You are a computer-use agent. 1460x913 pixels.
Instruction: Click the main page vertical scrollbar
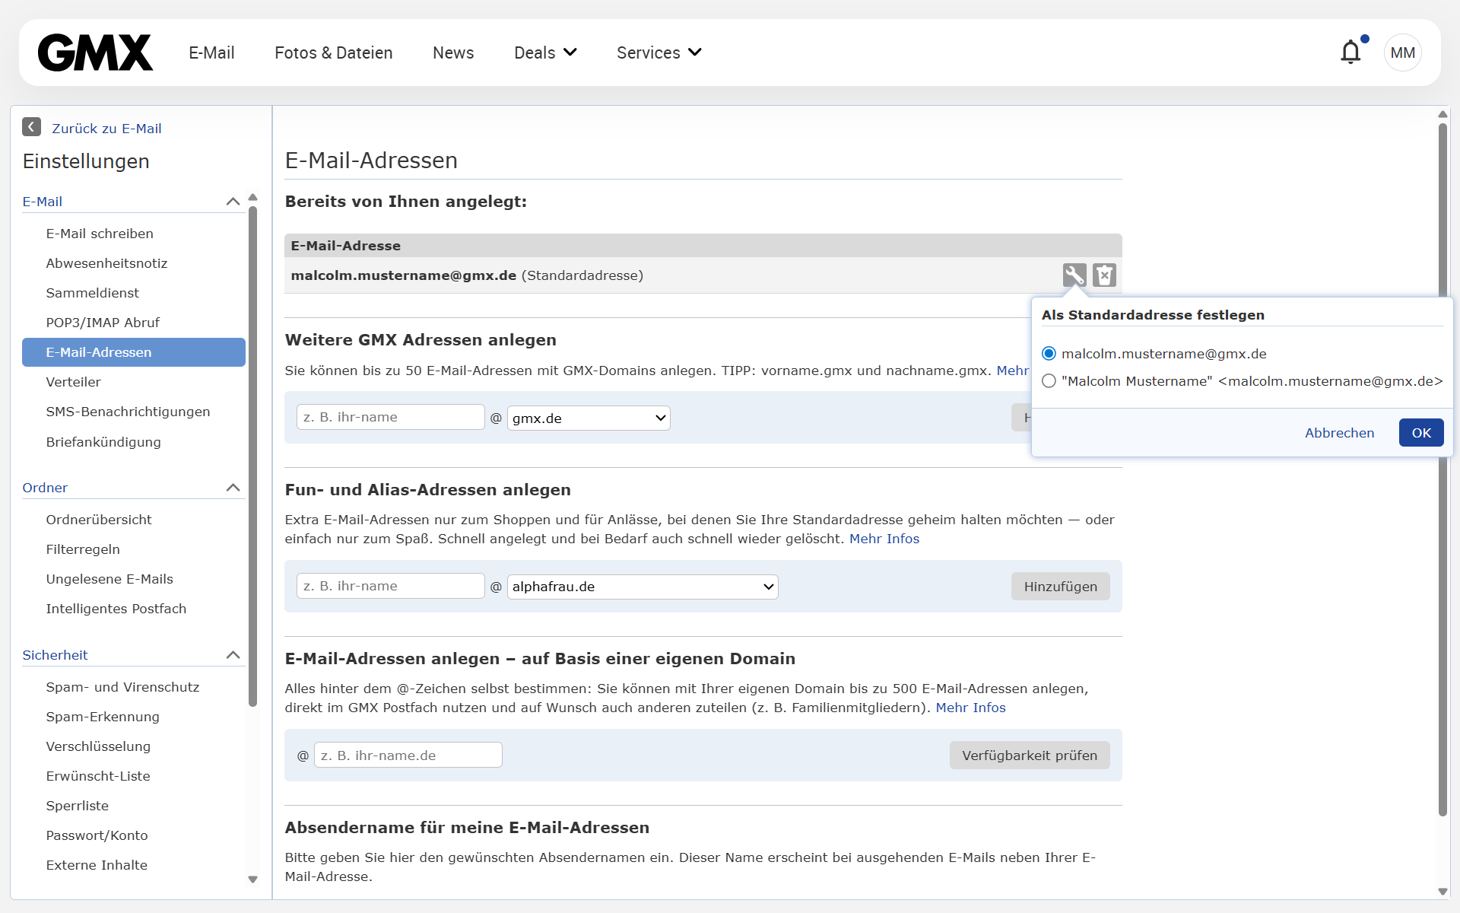[1443, 609]
